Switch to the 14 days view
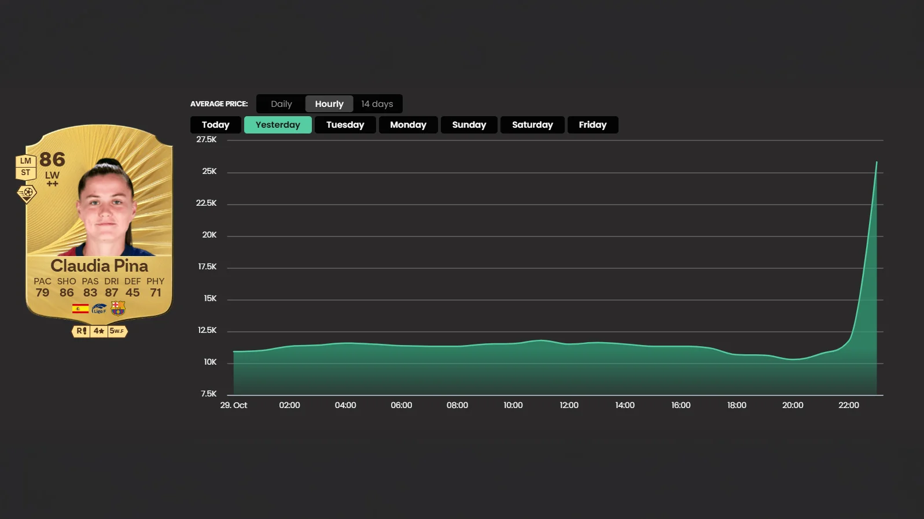 click(377, 104)
